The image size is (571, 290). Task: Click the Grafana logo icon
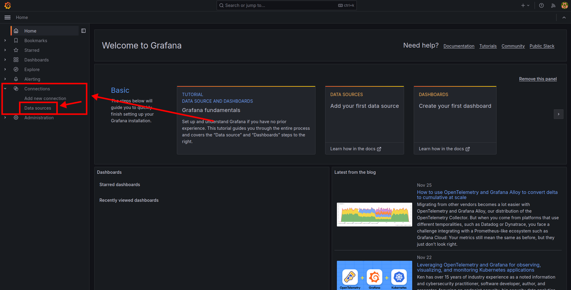tap(8, 5)
